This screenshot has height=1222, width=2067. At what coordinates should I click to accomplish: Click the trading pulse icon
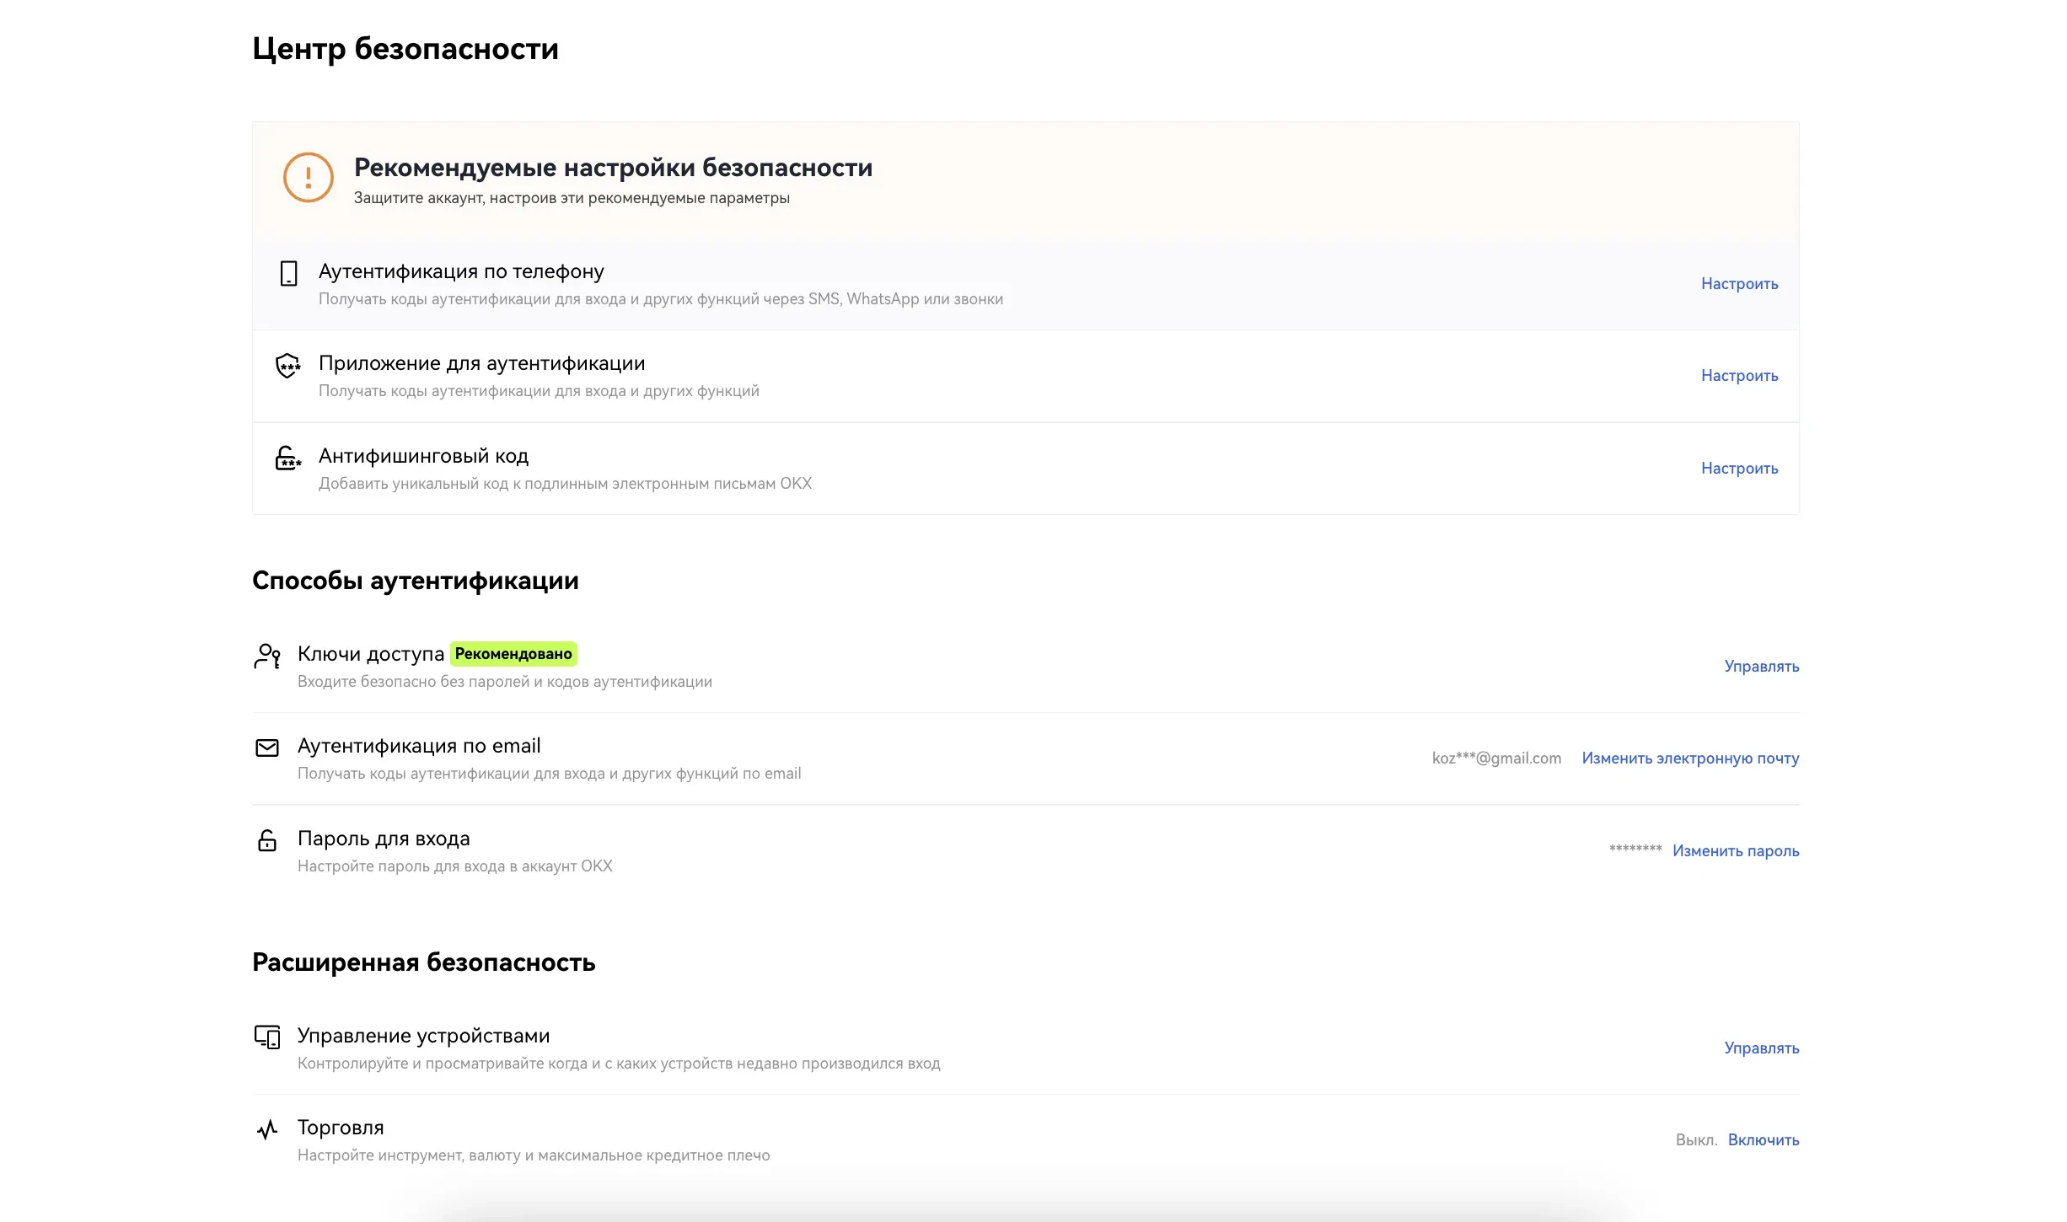267,1129
